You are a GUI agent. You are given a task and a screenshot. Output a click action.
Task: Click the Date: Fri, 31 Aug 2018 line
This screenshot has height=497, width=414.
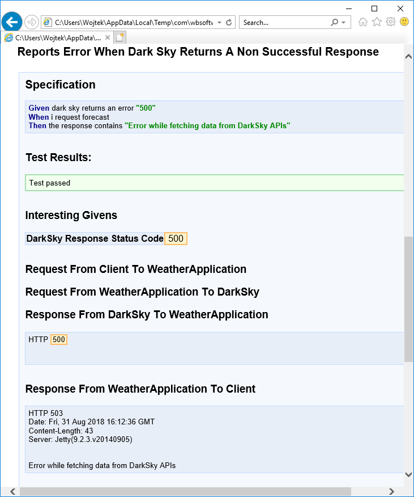(x=92, y=422)
